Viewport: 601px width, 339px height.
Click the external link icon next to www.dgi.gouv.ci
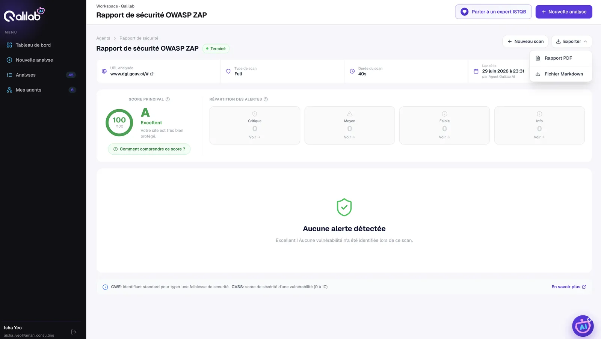tap(152, 74)
